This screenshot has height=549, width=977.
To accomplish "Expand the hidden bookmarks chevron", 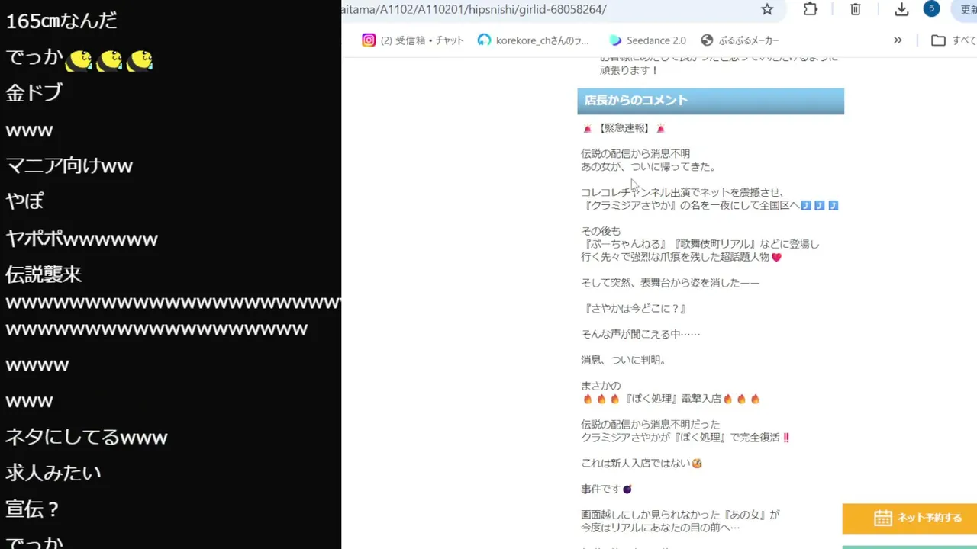I will pyautogui.click(x=898, y=40).
